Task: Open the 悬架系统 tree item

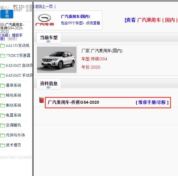Action: [13, 85]
